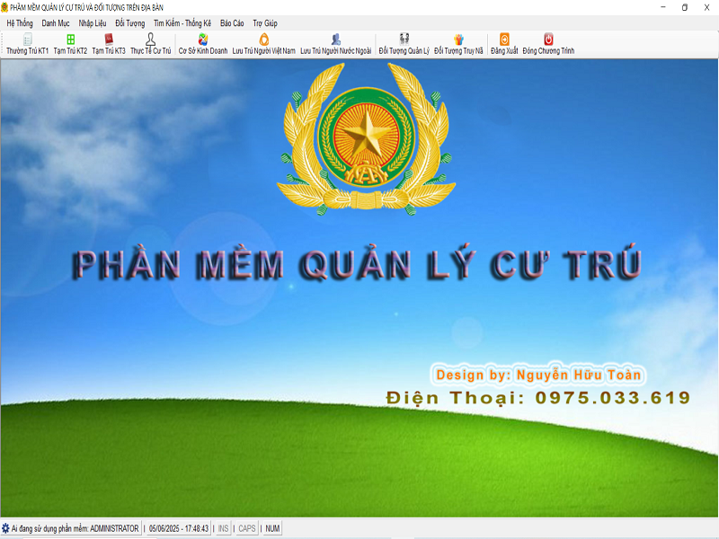Click the date and time 05/06/2025 status entry
Viewport: 719px width, 539px height.
[x=179, y=528]
